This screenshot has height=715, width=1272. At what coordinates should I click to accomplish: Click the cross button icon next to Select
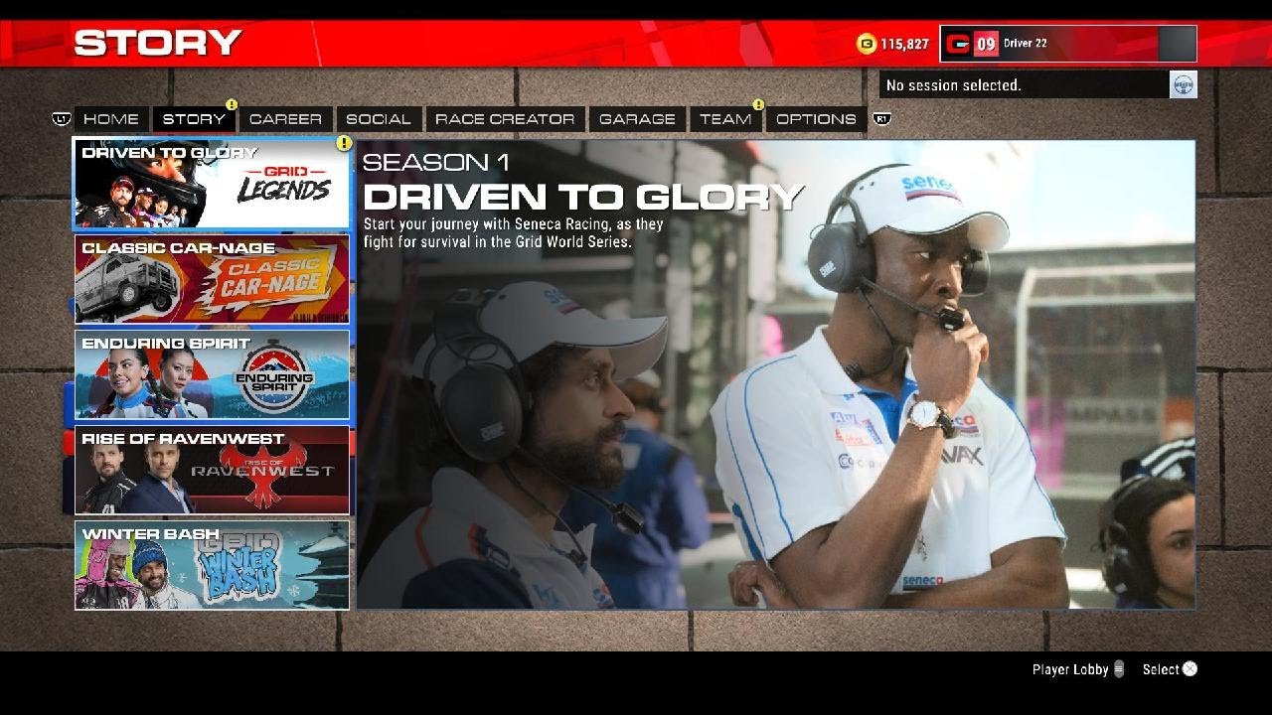tap(1191, 669)
